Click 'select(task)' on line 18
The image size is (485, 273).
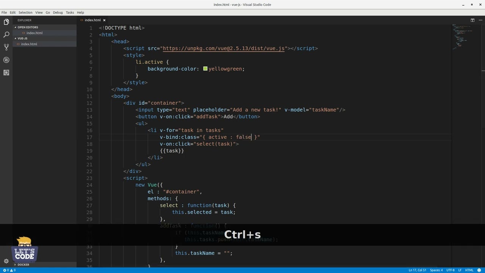point(214,144)
